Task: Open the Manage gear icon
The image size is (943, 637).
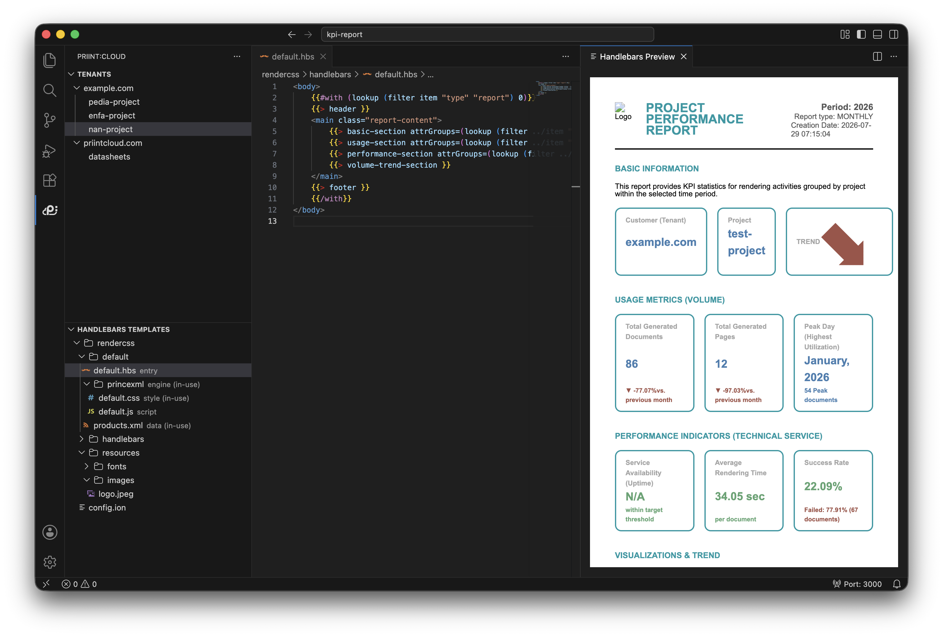Action: click(50, 562)
